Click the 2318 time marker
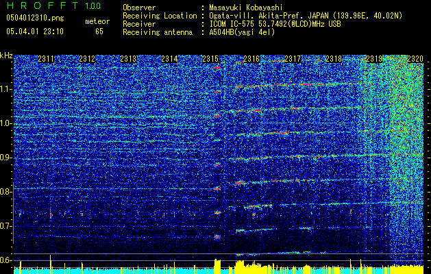431x274 pixels. pos(334,59)
